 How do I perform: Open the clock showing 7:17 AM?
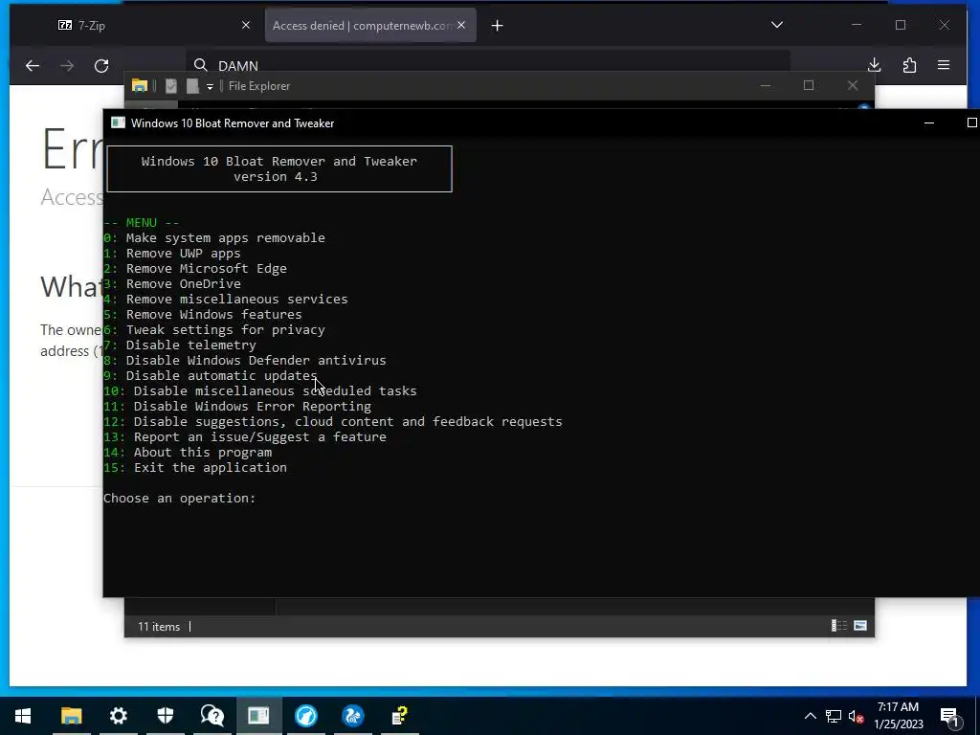(898, 716)
